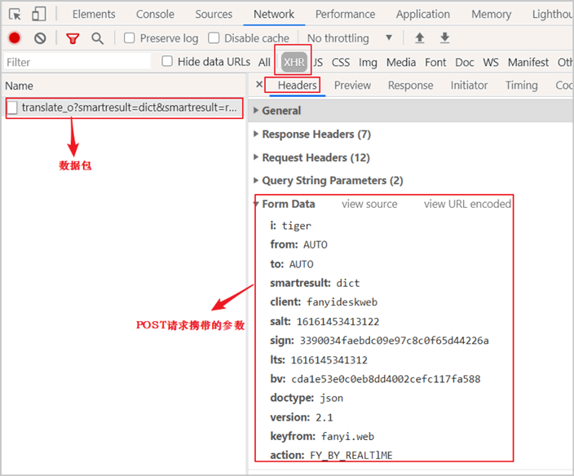Image resolution: width=574 pixels, height=476 pixels.
Task: Filter requests by CSS type
Action: pyautogui.click(x=341, y=62)
